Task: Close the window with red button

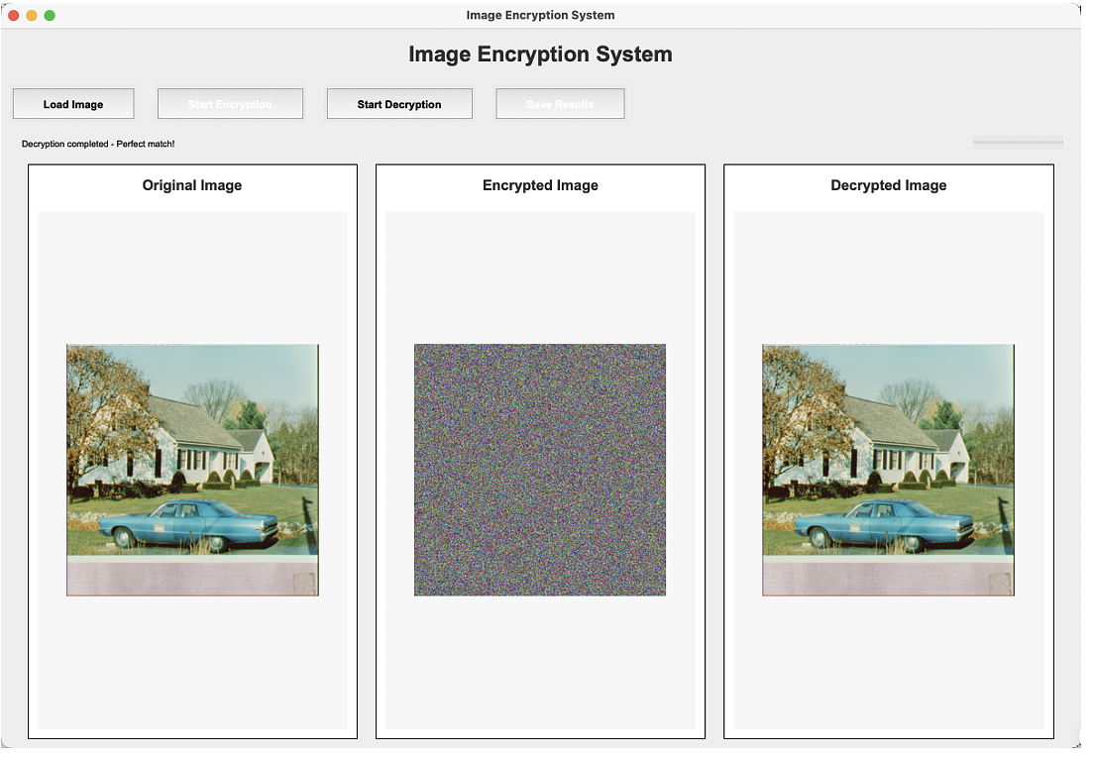Action: point(14,16)
